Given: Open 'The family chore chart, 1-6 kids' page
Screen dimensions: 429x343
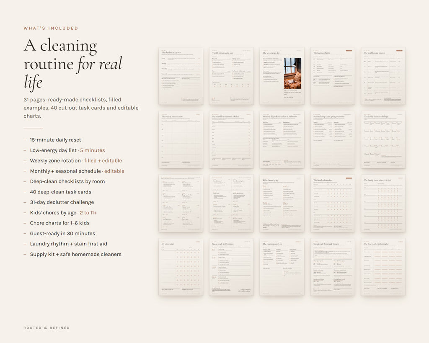Looking at the screenshot, I should [383, 203].
